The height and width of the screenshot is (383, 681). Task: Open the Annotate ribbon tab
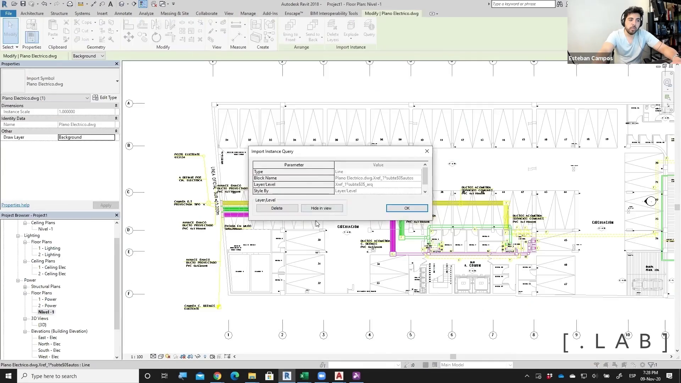click(123, 13)
